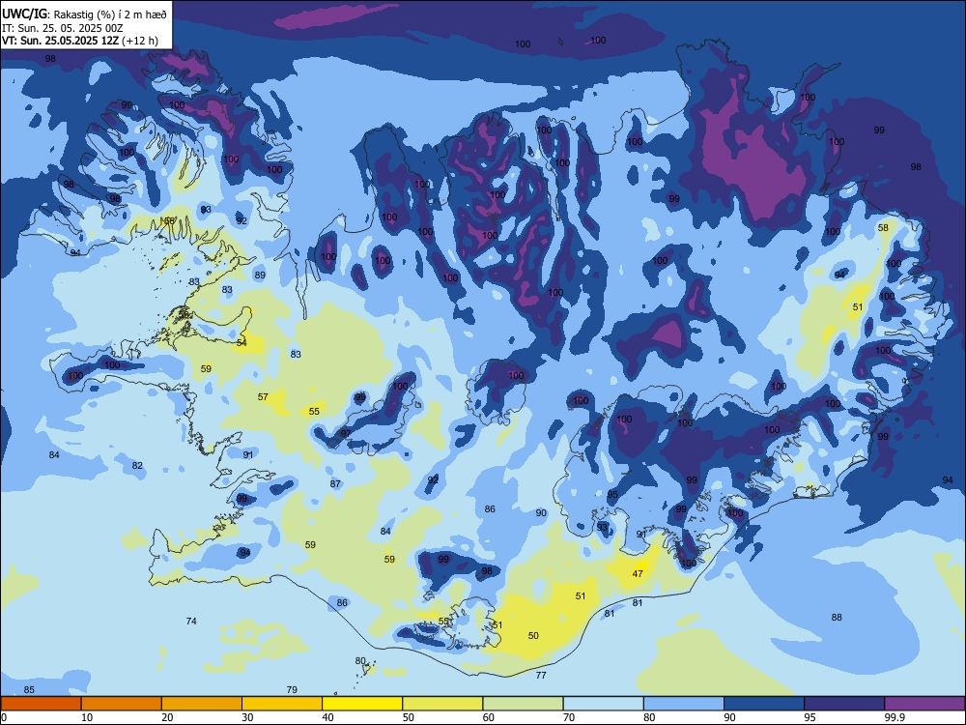Screen dimensions: 966x725
Task: Select the humidity value 89 on the map
Action: (260, 275)
